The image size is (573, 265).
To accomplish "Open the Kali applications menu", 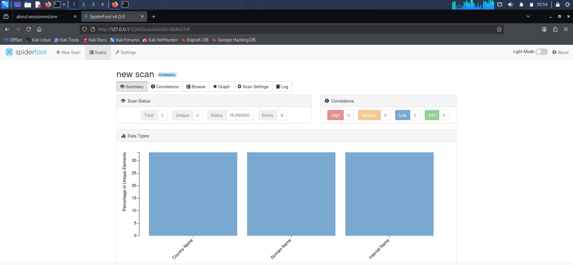I will (5, 4).
